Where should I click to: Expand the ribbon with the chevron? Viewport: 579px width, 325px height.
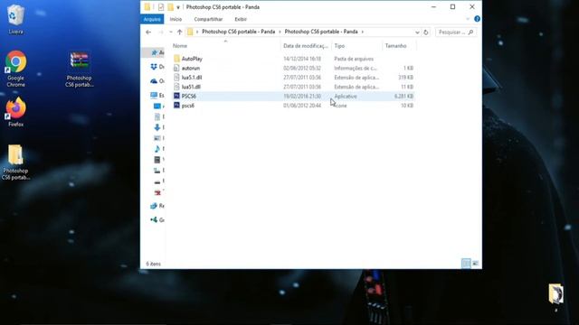coord(468,19)
